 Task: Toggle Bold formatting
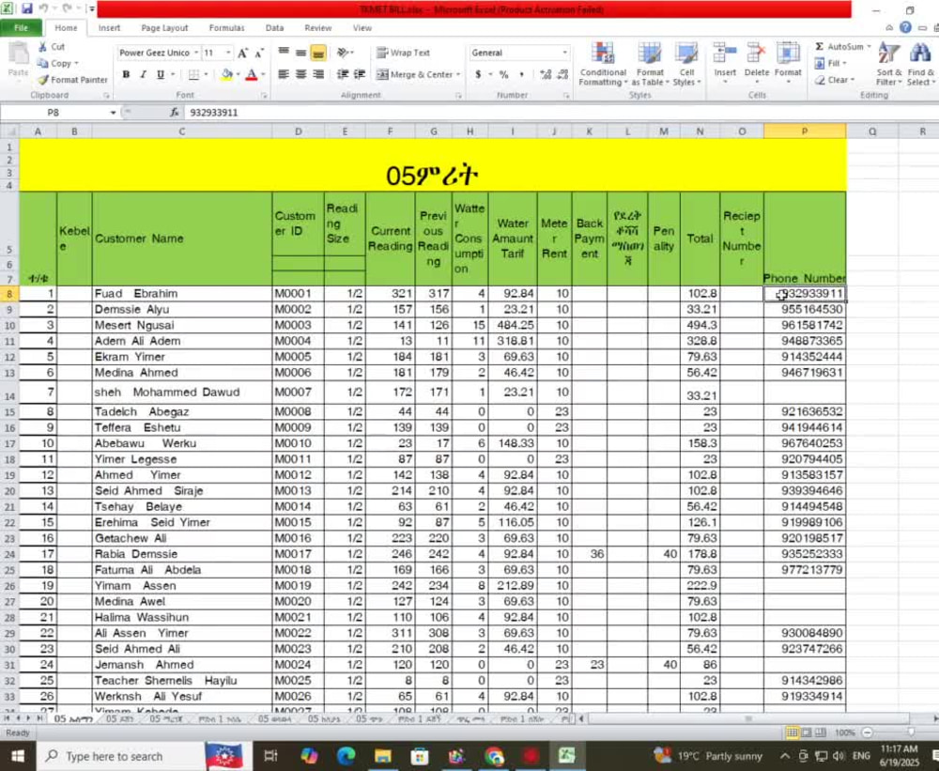point(126,74)
